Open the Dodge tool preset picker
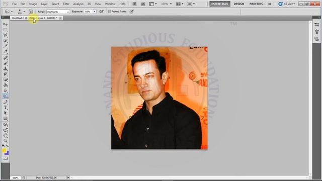The height and width of the screenshot is (181, 322). pos(9,12)
